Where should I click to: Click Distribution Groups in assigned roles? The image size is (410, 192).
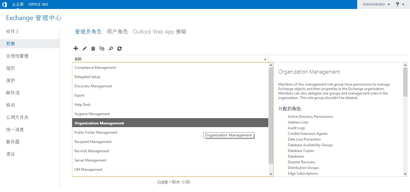(x=303, y=168)
